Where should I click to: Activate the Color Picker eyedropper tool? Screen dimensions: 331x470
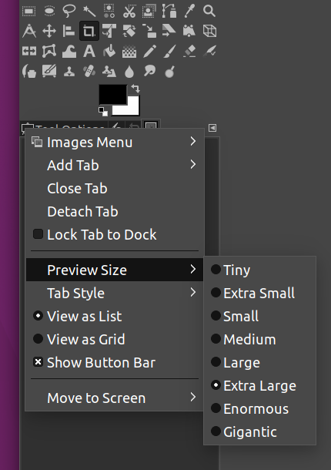[189, 11]
